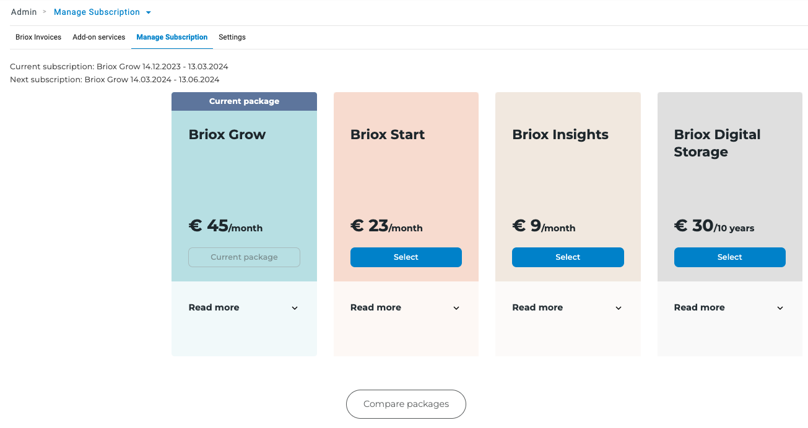Select the Briox Insights package
This screenshot has width=808, height=428.
568,257
